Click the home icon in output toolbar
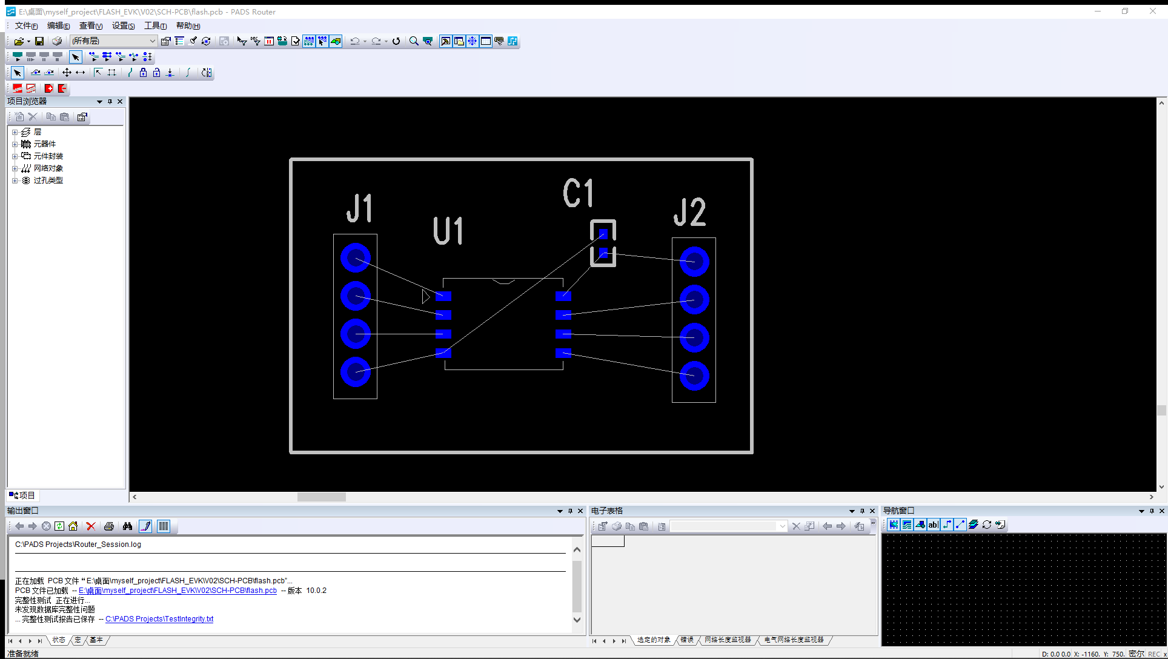1168x659 pixels. [x=73, y=526]
